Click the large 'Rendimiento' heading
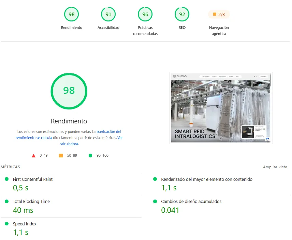 coord(69,121)
